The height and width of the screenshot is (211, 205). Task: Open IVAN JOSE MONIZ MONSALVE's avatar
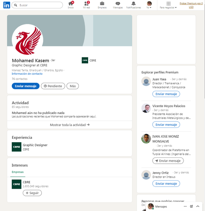pyautogui.click(x=146, y=138)
